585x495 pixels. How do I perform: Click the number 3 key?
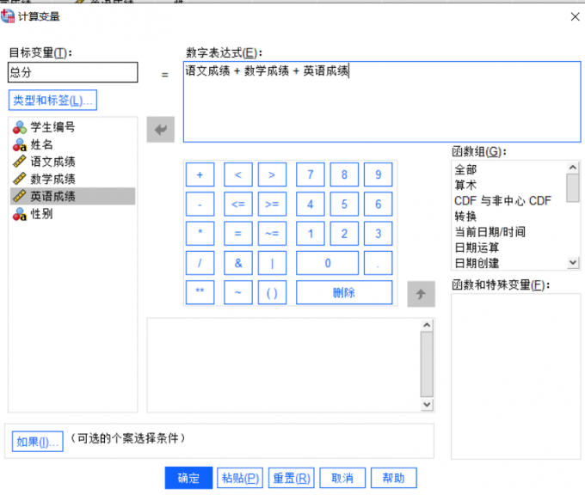(379, 234)
